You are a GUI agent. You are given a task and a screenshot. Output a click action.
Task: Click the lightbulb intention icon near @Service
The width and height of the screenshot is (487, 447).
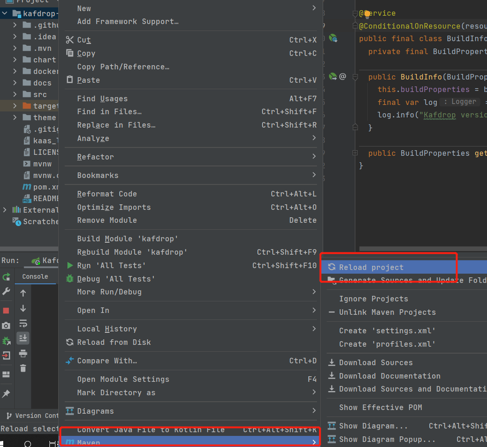pyautogui.click(x=367, y=14)
